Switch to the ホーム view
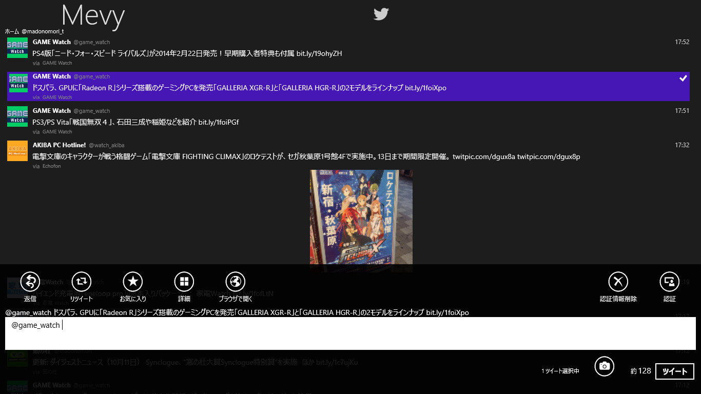Image resolution: width=701 pixels, height=394 pixels. pos(12,31)
